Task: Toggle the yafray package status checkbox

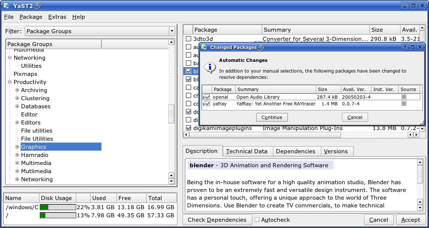Action: [x=207, y=104]
